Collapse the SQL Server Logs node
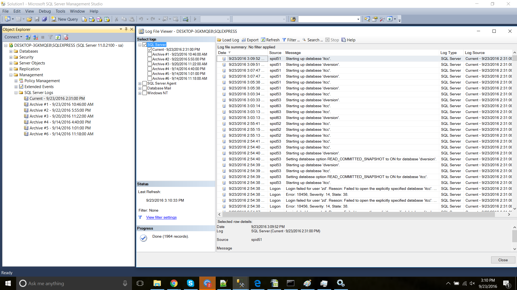 tap(16, 93)
